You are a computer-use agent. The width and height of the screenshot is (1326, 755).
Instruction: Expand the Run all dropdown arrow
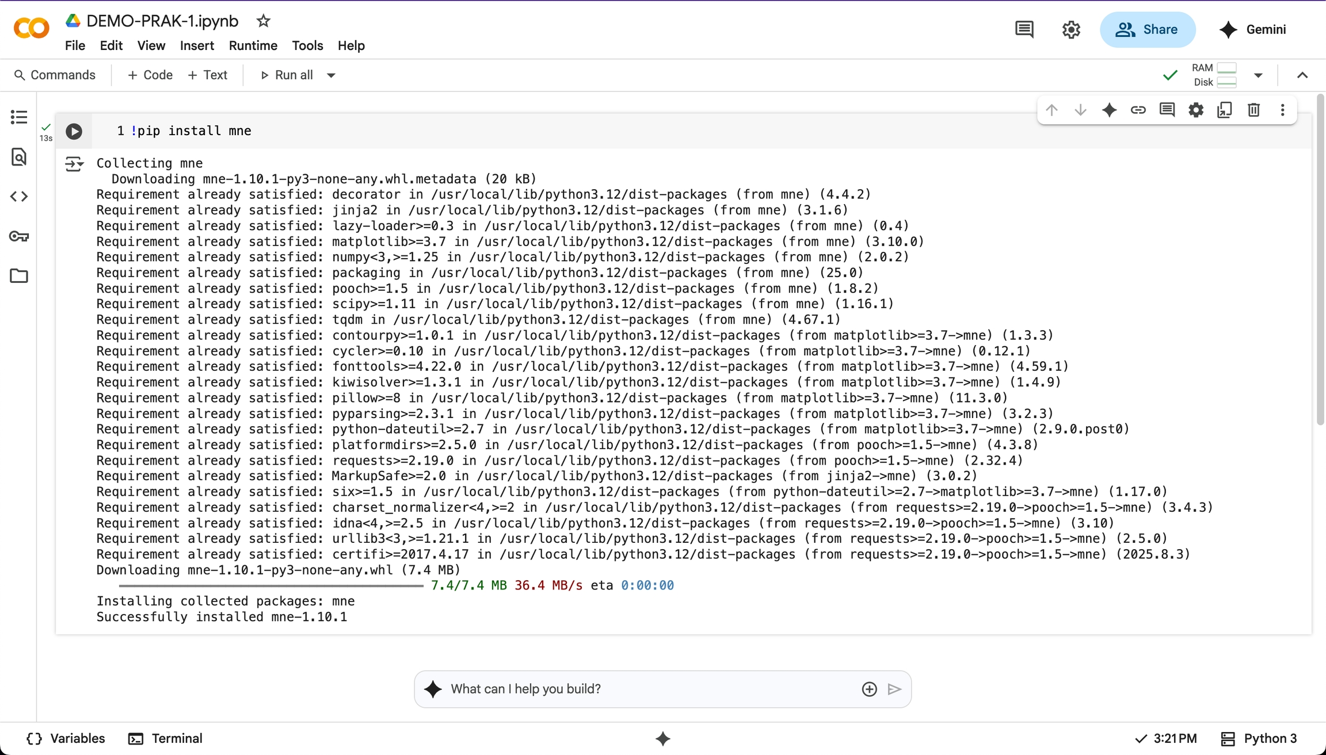(x=331, y=75)
